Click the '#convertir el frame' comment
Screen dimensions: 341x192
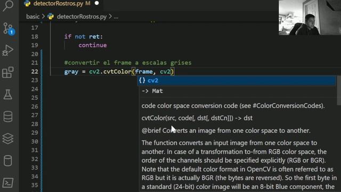(128, 63)
